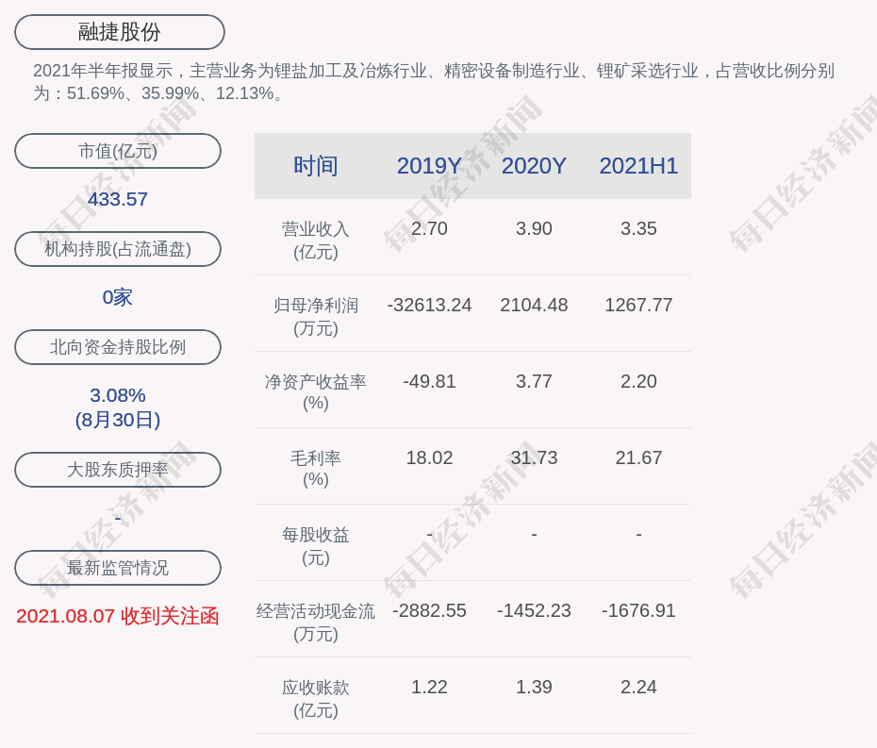The image size is (877, 748).
Task: Click the 毛利率(%) row label
Action: point(315,468)
